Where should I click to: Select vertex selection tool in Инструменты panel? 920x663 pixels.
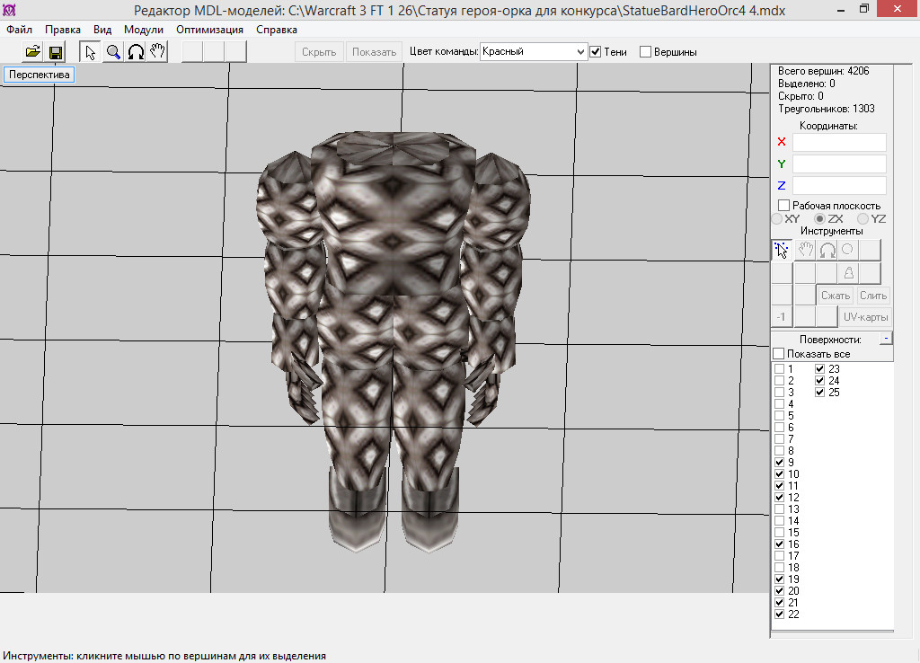coord(782,250)
